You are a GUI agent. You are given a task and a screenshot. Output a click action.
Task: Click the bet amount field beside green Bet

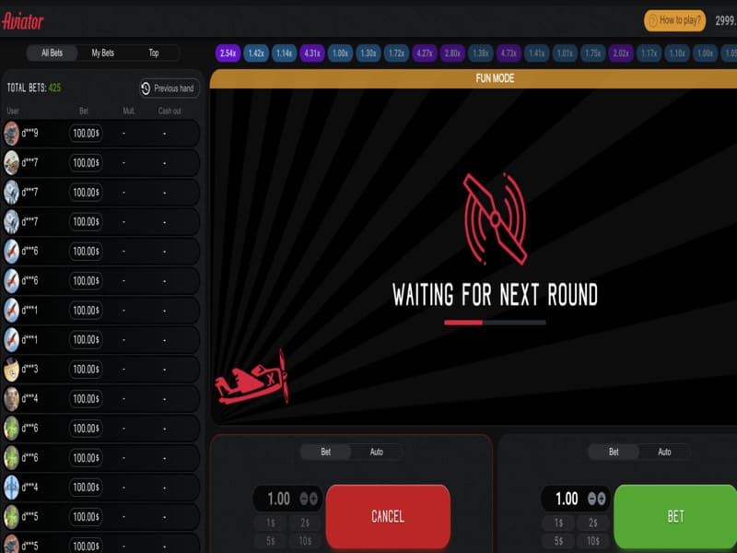(x=567, y=499)
